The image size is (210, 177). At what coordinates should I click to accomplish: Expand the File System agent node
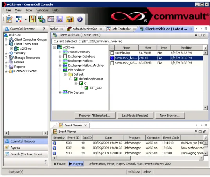click(60, 92)
